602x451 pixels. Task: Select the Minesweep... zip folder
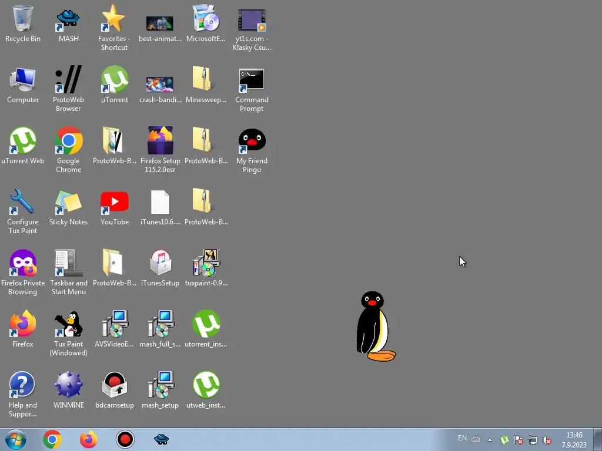tap(205, 85)
